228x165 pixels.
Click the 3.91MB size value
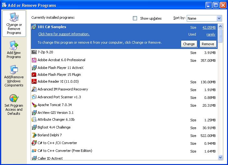tap(210, 53)
